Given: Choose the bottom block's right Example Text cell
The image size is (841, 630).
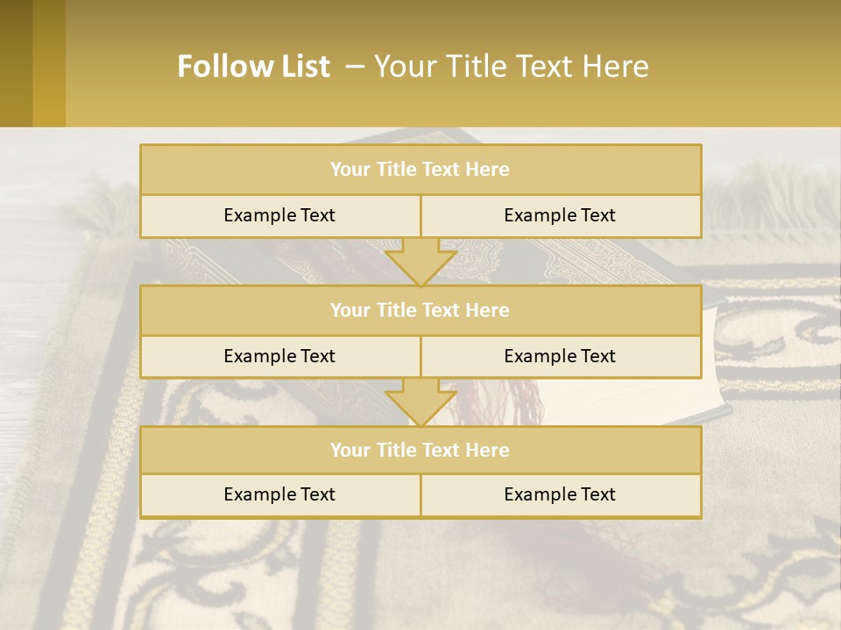Looking at the screenshot, I should click(561, 494).
